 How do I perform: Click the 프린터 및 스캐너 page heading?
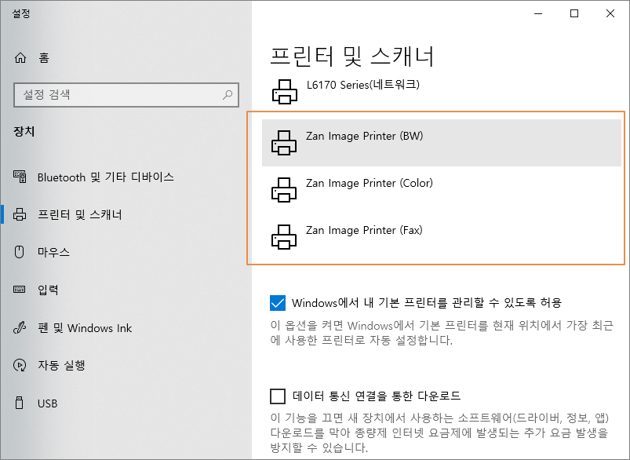pos(352,56)
